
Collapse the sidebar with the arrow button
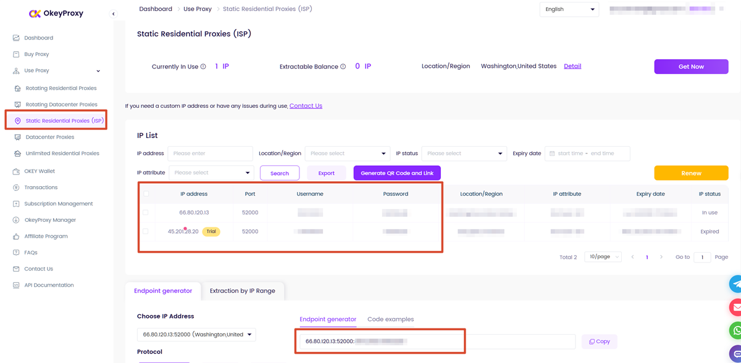[x=113, y=14]
